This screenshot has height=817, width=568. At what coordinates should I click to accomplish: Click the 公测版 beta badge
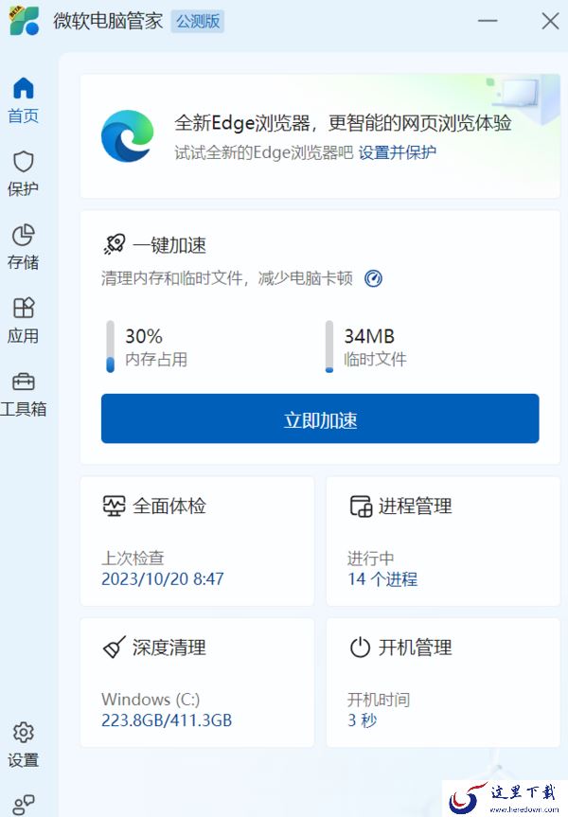pos(198,22)
